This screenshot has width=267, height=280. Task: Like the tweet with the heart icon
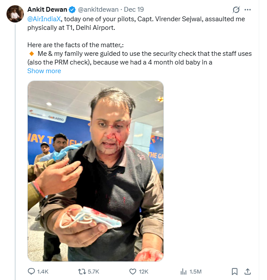point(133,271)
